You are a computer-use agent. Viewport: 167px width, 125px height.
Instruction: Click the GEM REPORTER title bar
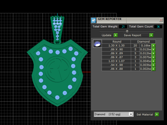click(x=128, y=20)
